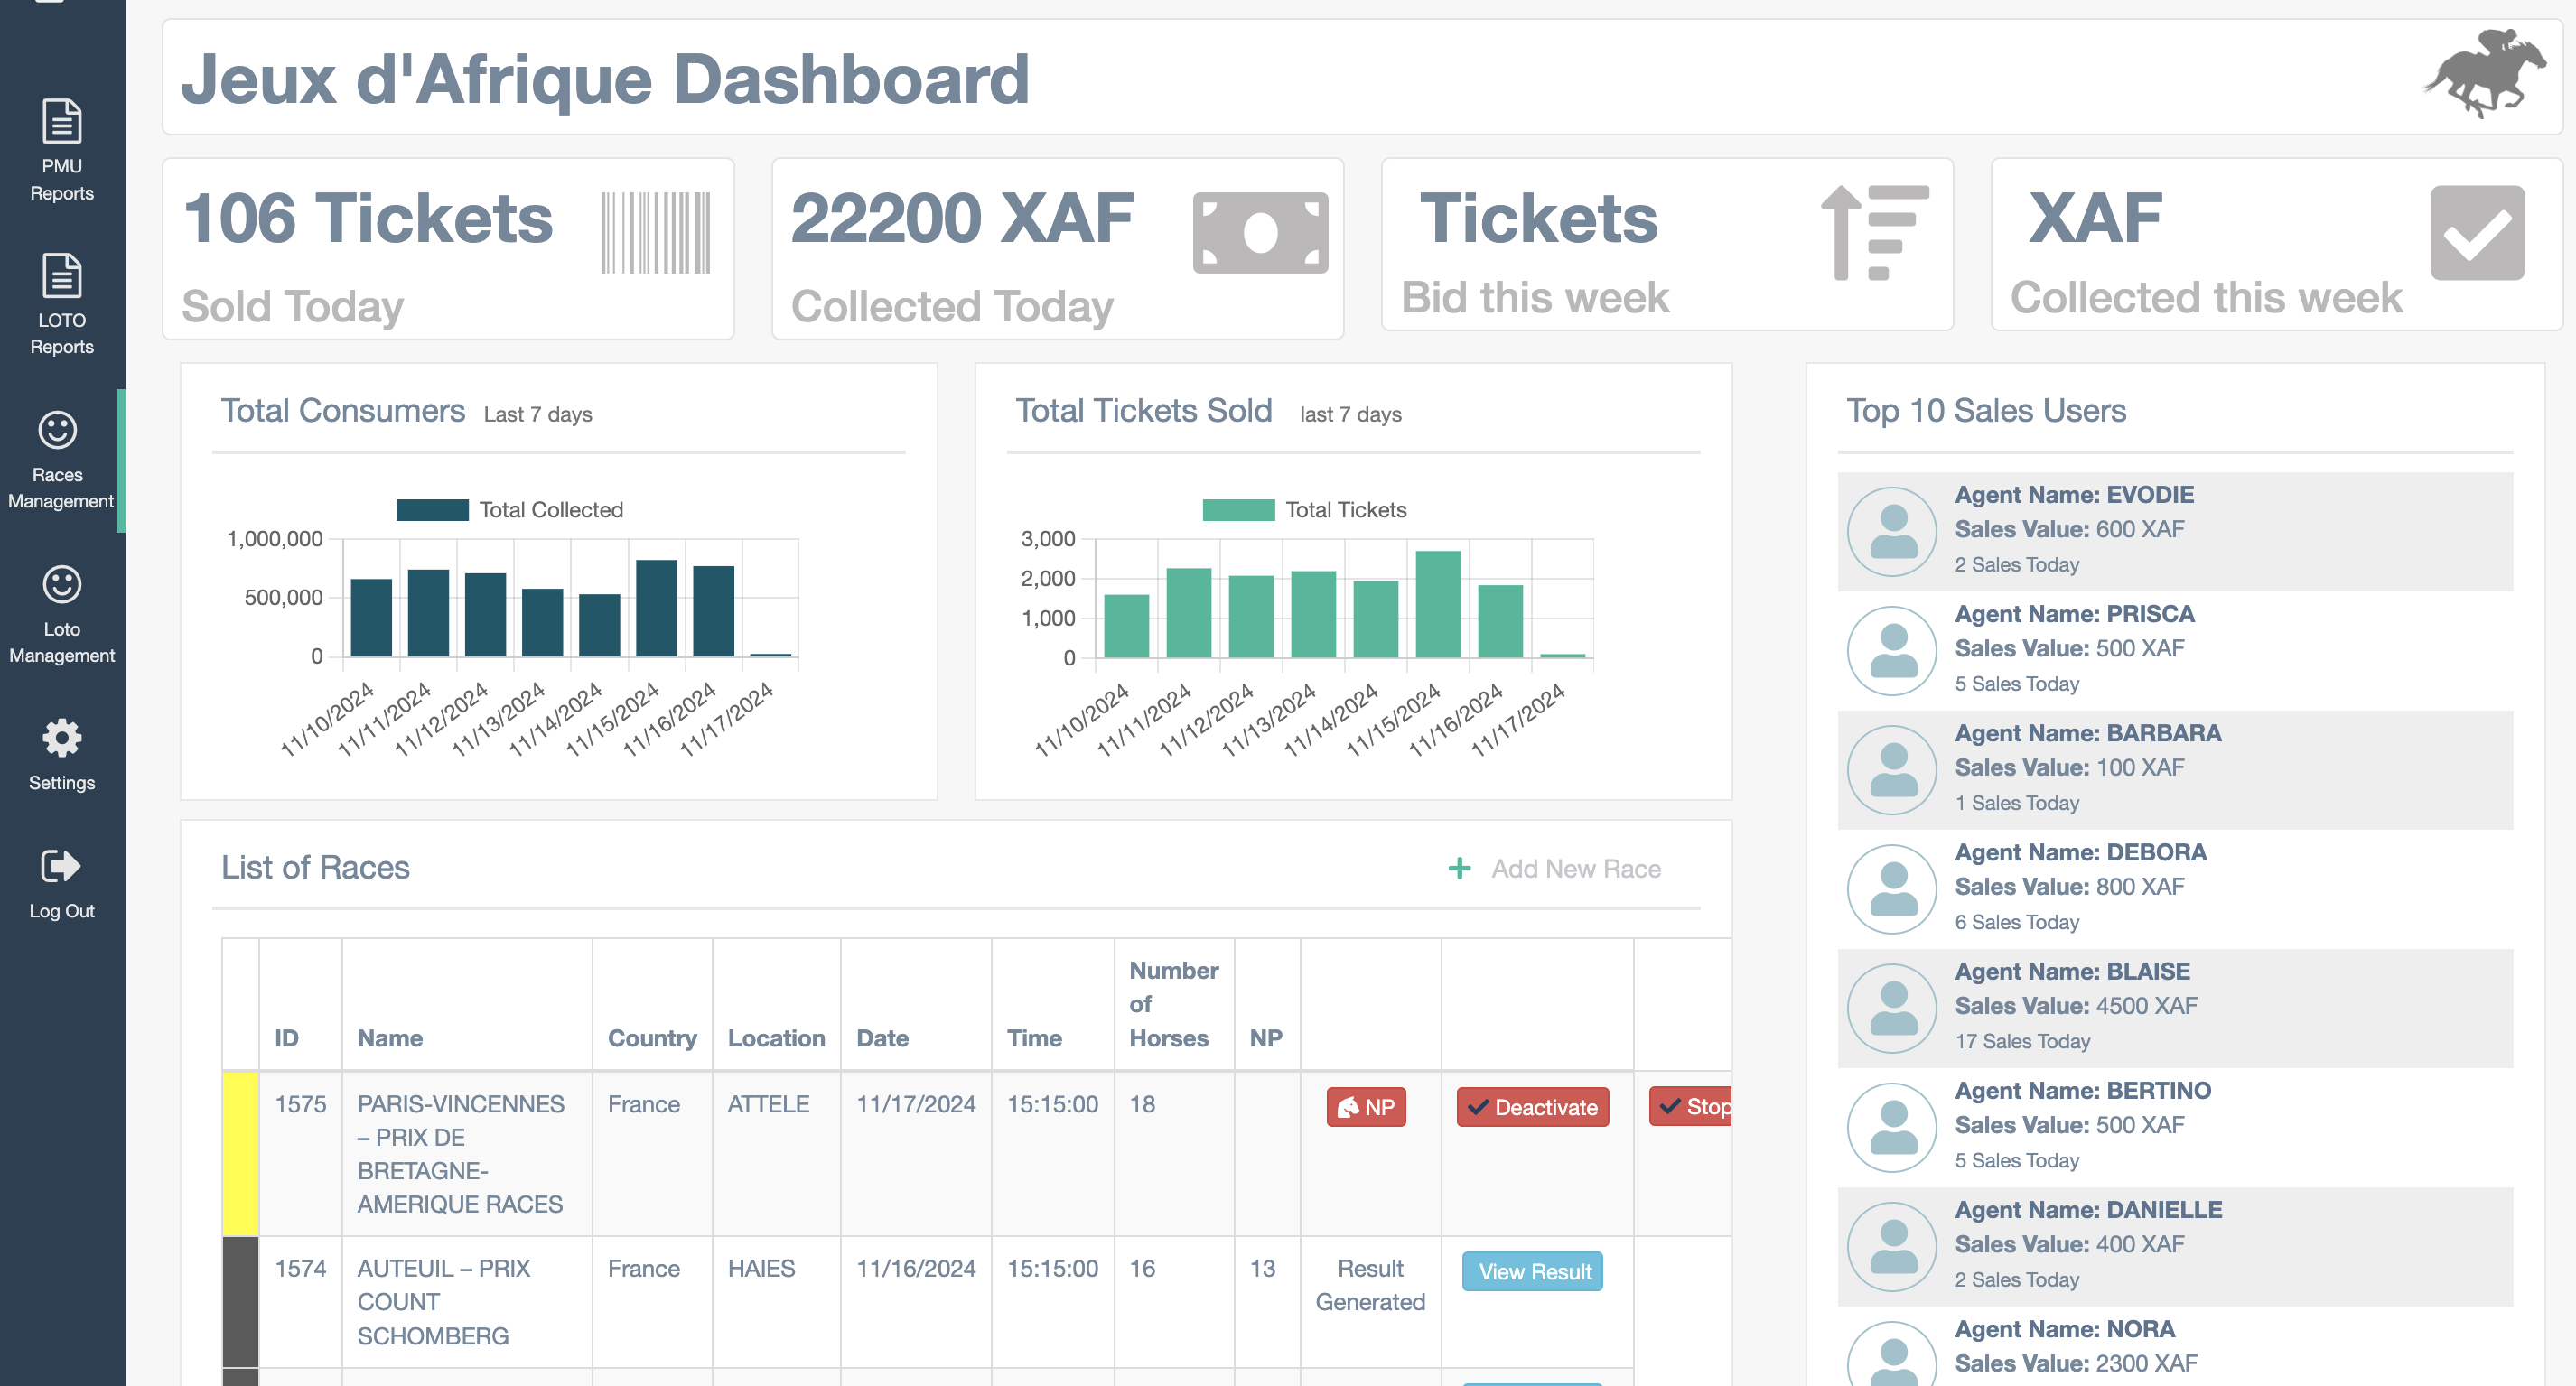Click the horse racing logo icon
This screenshot has height=1386, width=2576.
2484,75
